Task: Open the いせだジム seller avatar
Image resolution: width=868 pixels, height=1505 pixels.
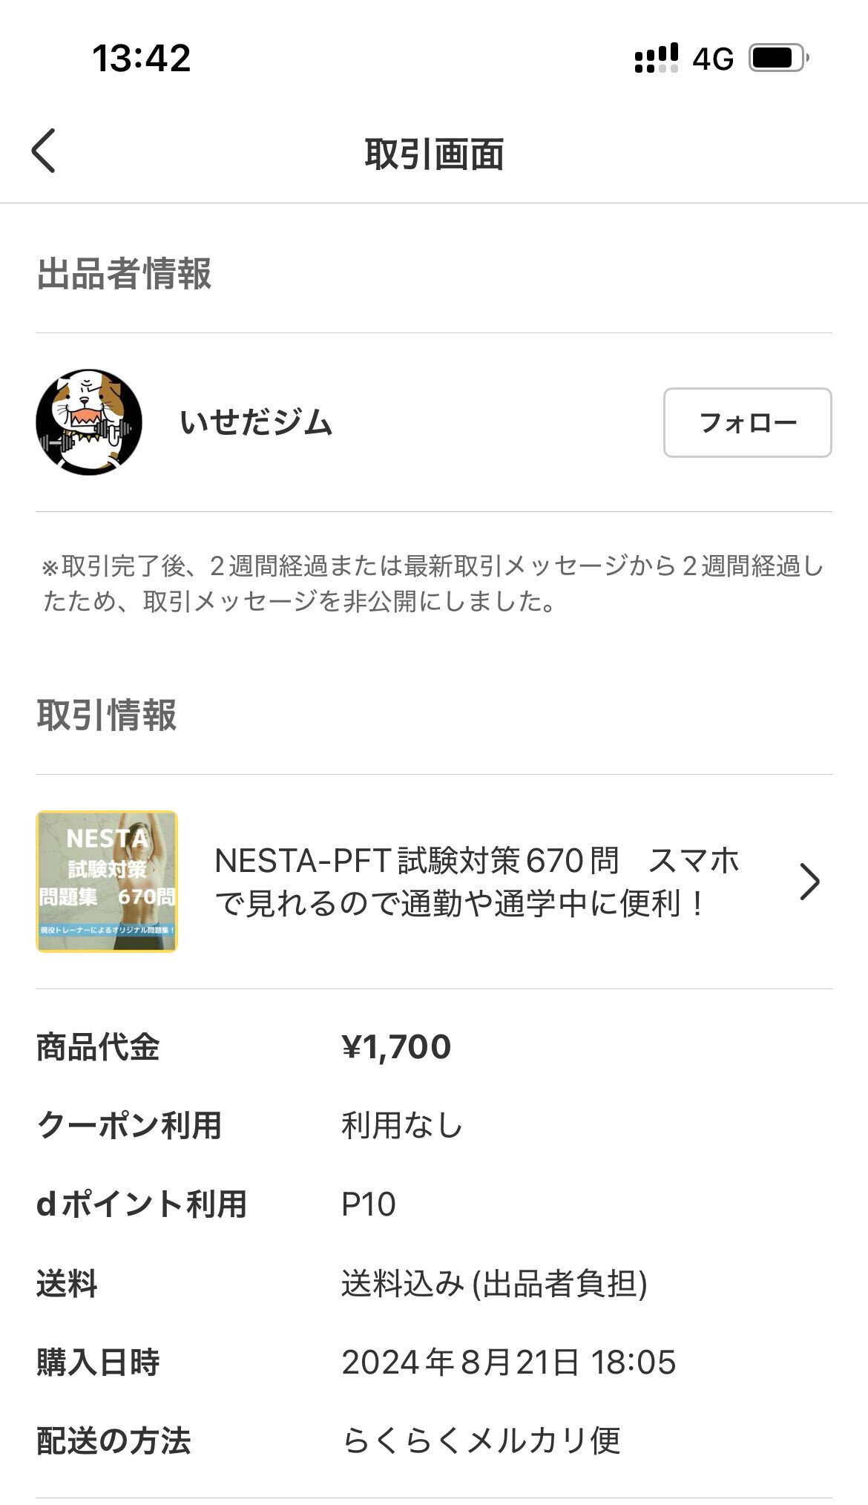Action: [x=89, y=422]
